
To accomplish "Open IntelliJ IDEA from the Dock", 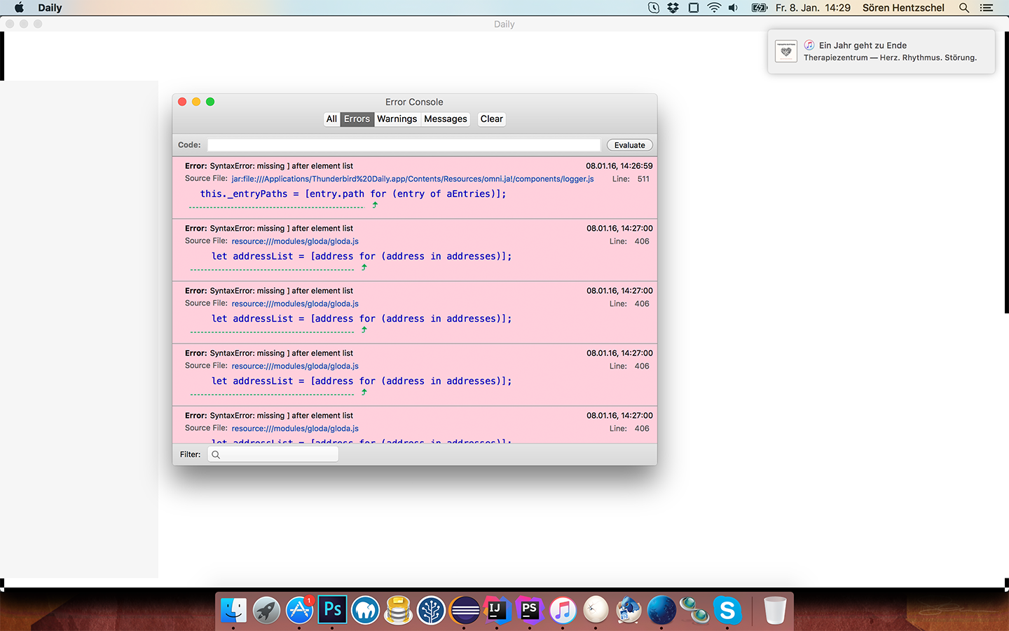I will (497, 610).
